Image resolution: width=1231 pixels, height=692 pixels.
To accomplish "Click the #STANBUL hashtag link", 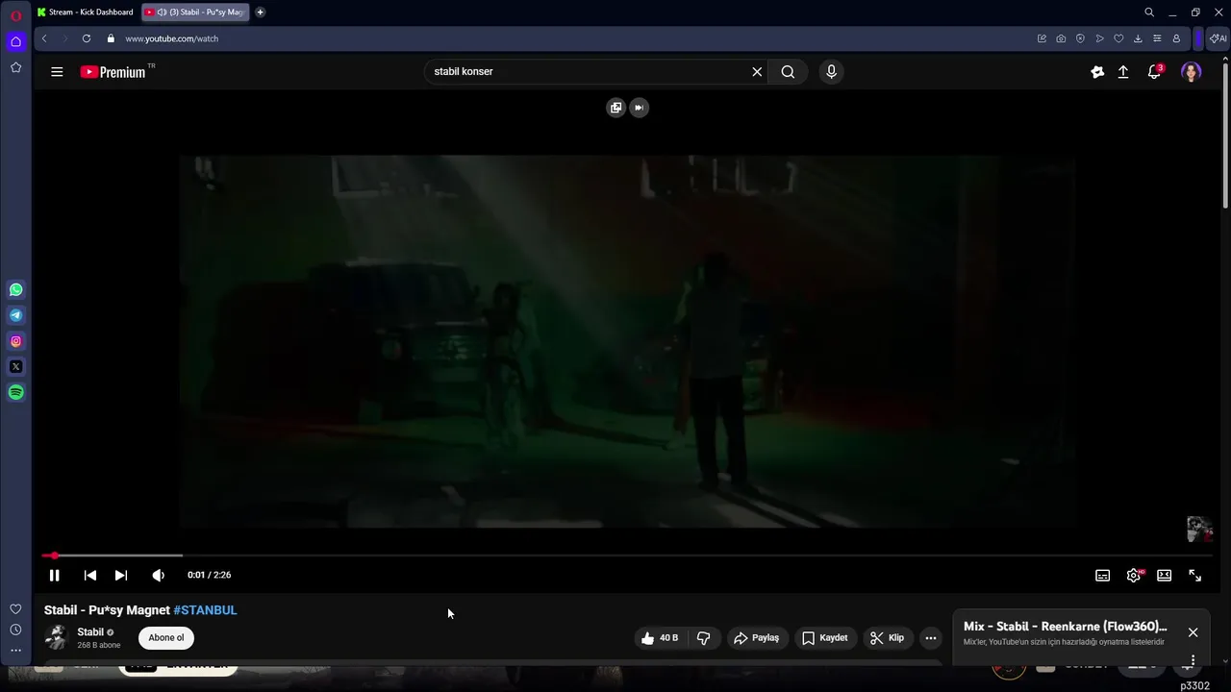I will pos(205,609).
